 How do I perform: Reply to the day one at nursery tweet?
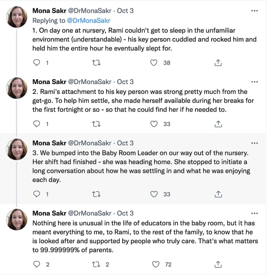[x=37, y=63]
